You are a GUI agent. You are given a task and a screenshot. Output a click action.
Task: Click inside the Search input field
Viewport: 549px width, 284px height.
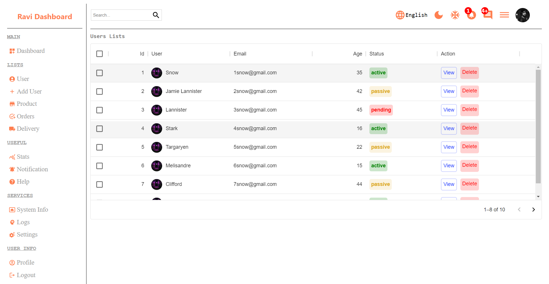point(120,15)
